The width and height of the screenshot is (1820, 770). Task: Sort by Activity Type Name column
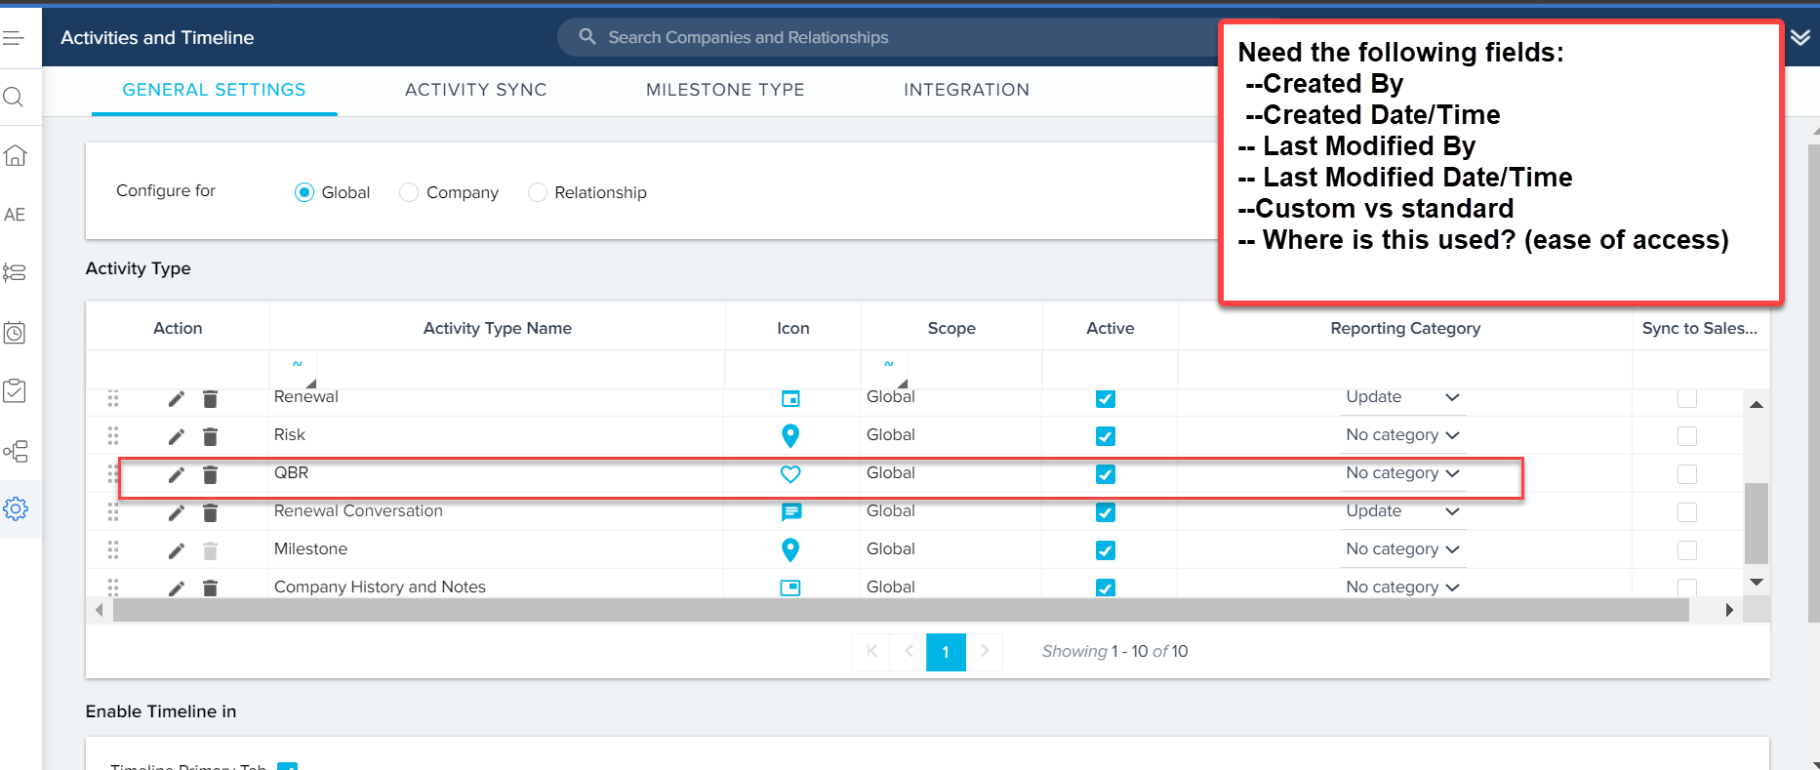pos(498,328)
